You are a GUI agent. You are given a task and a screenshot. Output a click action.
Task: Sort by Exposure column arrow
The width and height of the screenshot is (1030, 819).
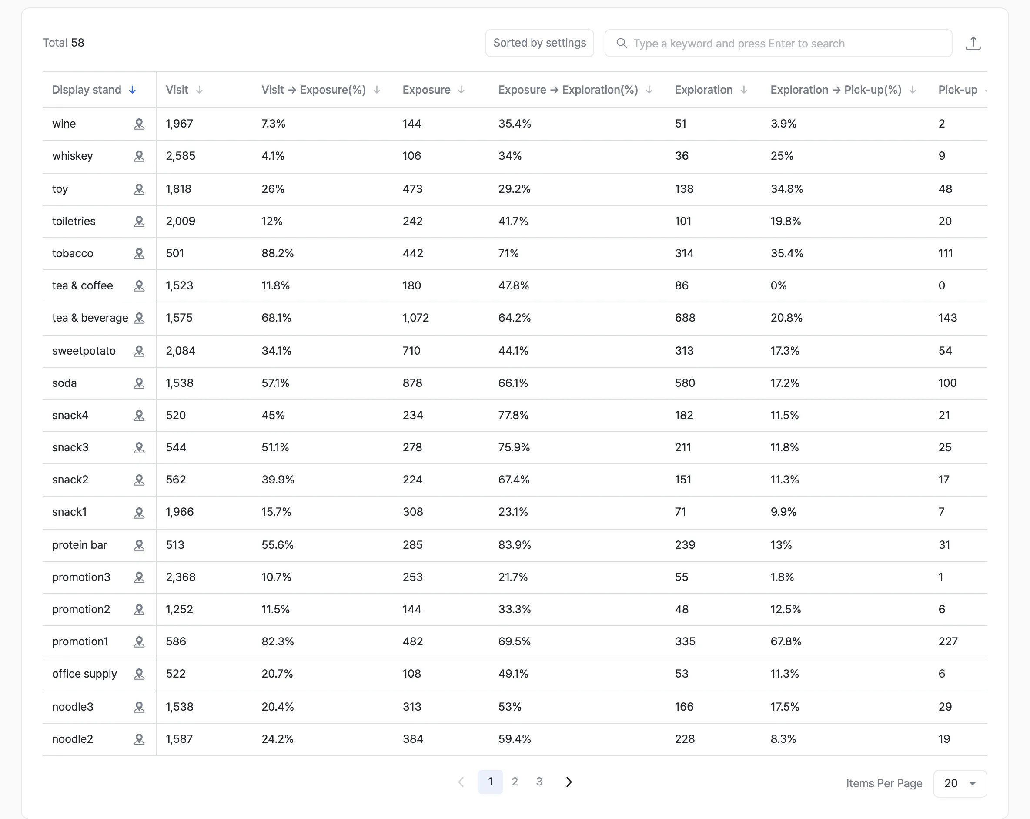[461, 90]
